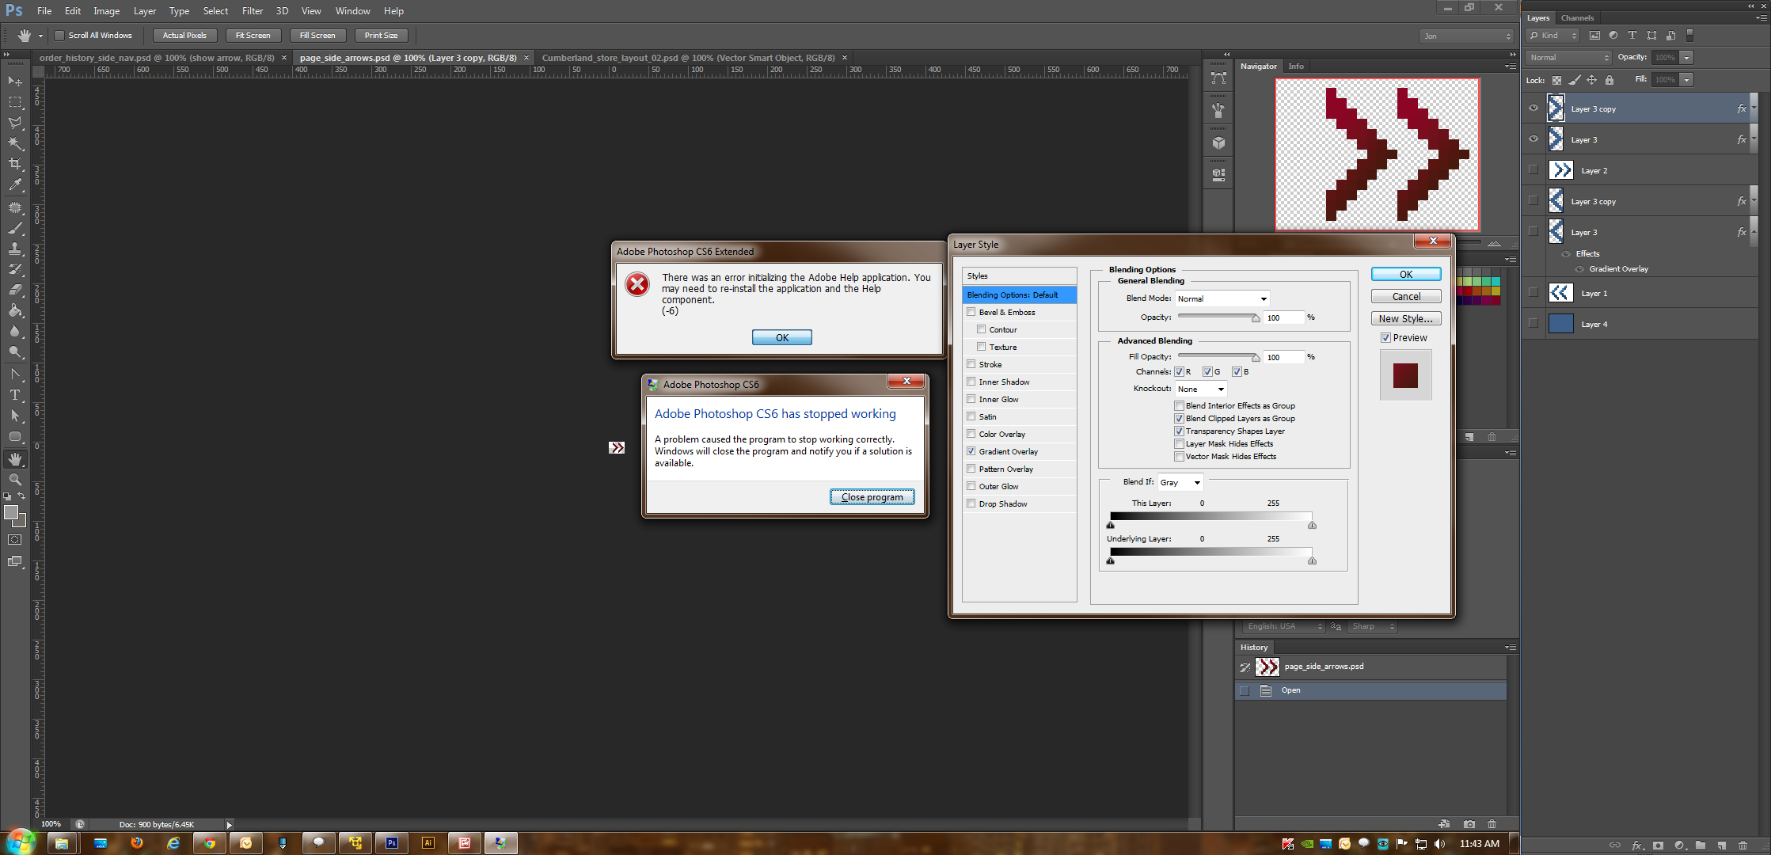Viewport: 1771px width, 855px height.
Task: Open the Kind filter dropdown in Layers
Action: click(x=1553, y=36)
